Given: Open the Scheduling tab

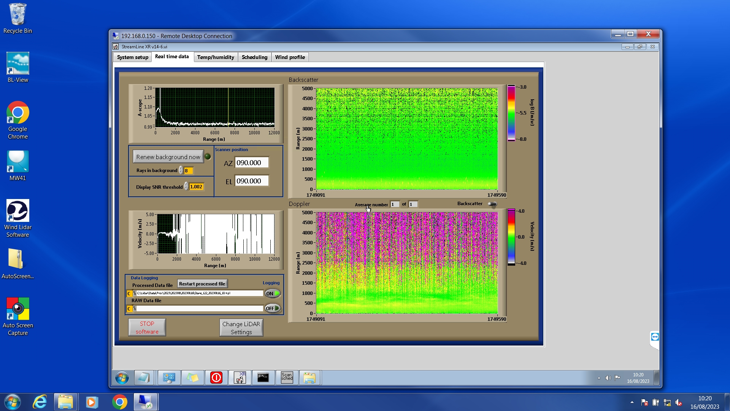Looking at the screenshot, I should click(x=254, y=57).
